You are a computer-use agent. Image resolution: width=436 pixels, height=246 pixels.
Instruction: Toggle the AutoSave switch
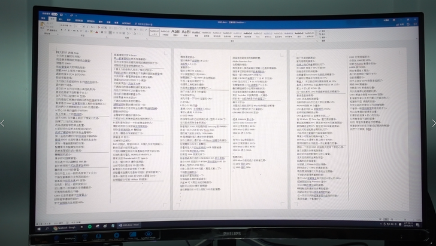(x=54, y=14)
